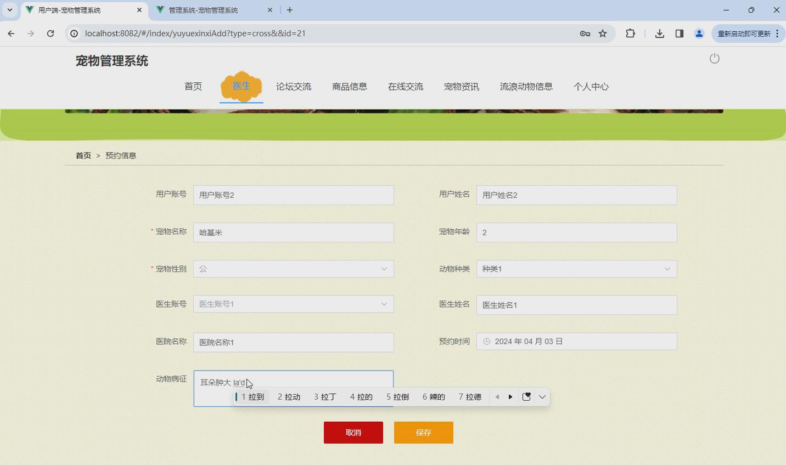Screen dimensions: 786x465
Task: Click the 取消 button
Action: tap(353, 432)
